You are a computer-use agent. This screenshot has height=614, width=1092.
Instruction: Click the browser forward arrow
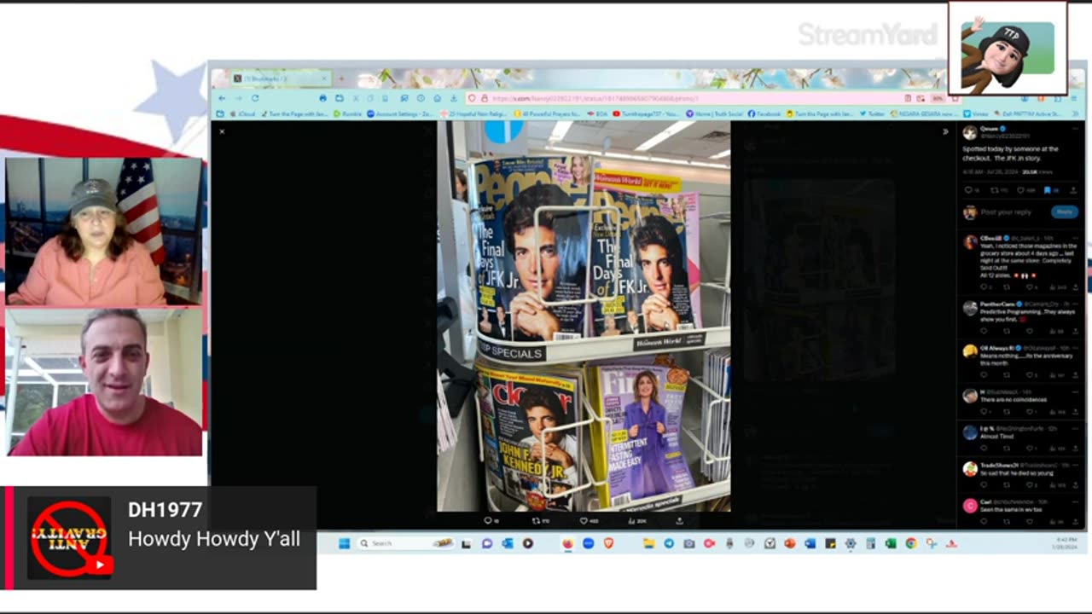tap(239, 98)
